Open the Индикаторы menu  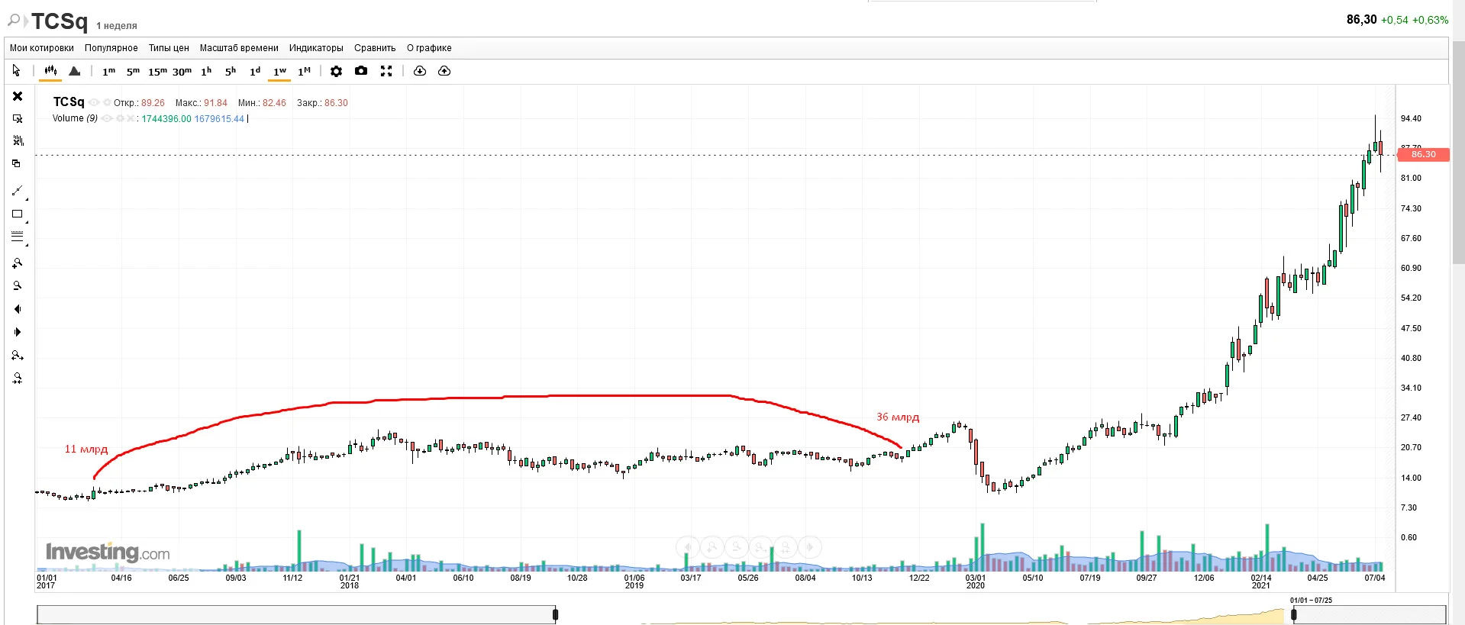point(316,48)
